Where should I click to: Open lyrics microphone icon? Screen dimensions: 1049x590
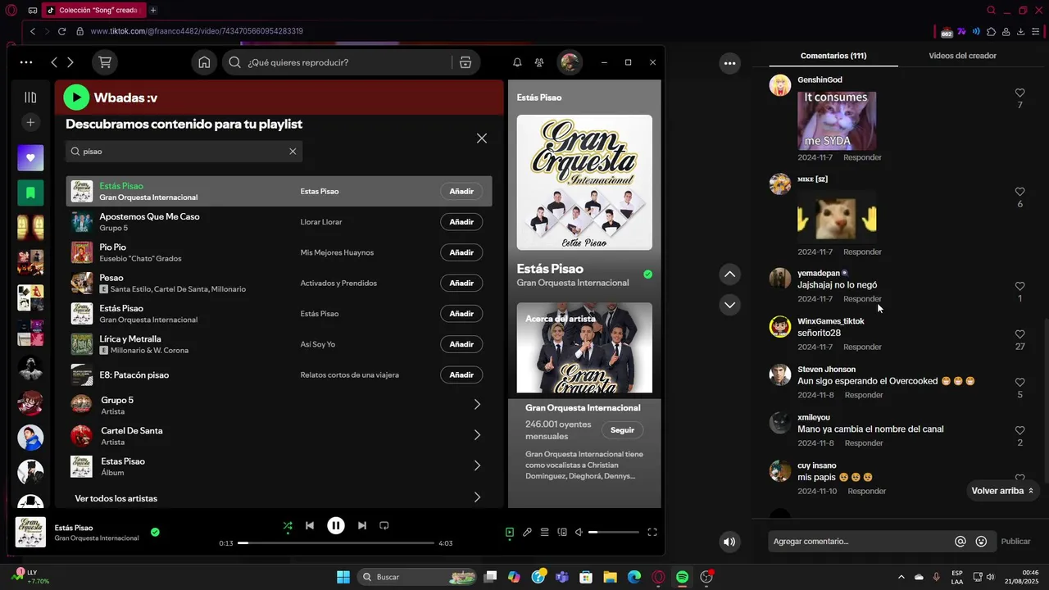click(527, 532)
